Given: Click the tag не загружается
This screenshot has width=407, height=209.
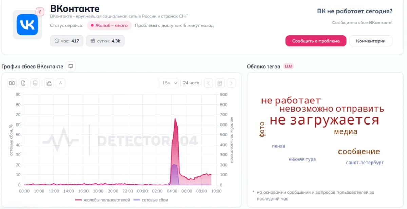Looking at the screenshot, I should coord(324,120).
